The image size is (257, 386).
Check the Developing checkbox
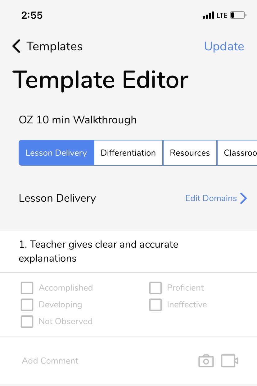pos(27,305)
